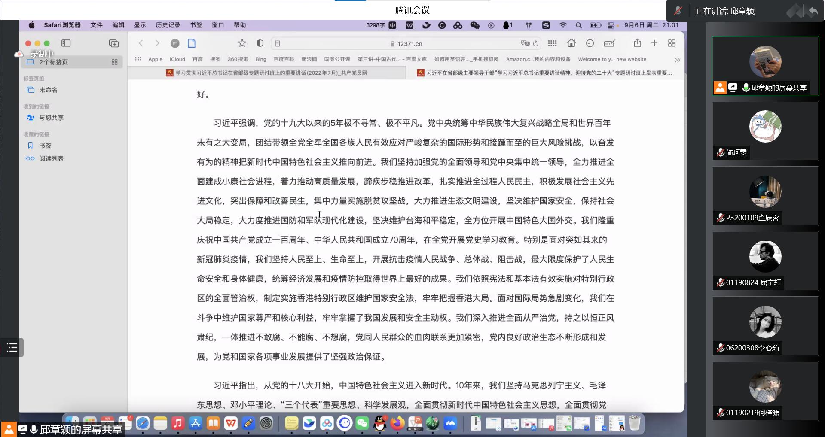Open the 历史记录 menu
The width and height of the screenshot is (825, 437).
(x=168, y=25)
